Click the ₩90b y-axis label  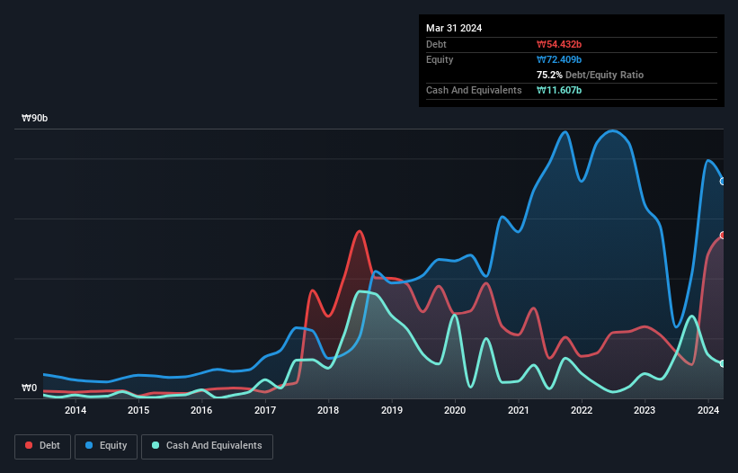[34, 118]
